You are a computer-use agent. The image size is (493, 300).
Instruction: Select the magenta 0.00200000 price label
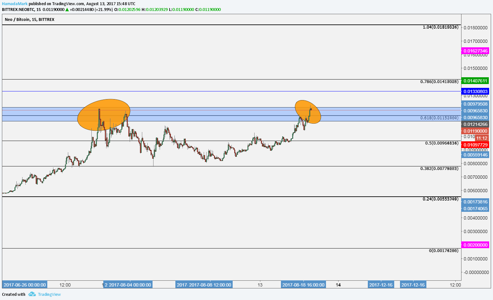point(475,245)
